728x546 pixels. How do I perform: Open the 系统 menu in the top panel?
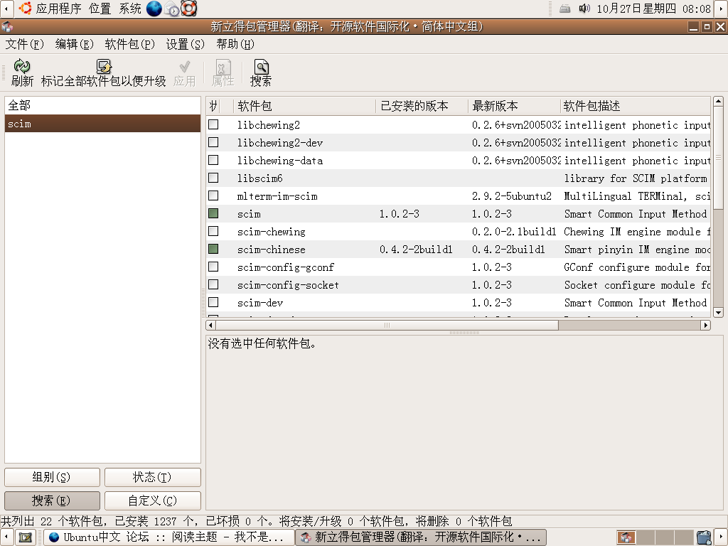coord(130,9)
